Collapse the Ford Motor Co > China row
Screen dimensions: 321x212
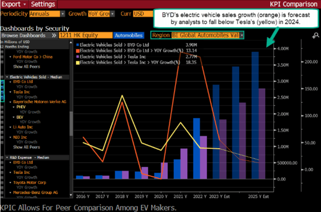point(10,57)
